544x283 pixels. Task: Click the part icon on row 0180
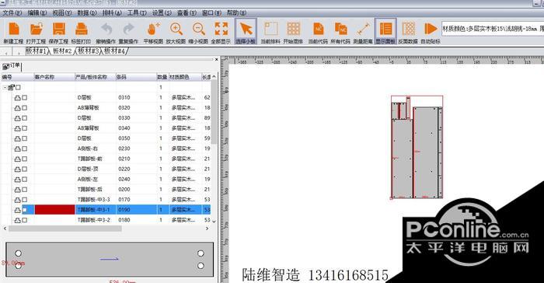coord(17,220)
